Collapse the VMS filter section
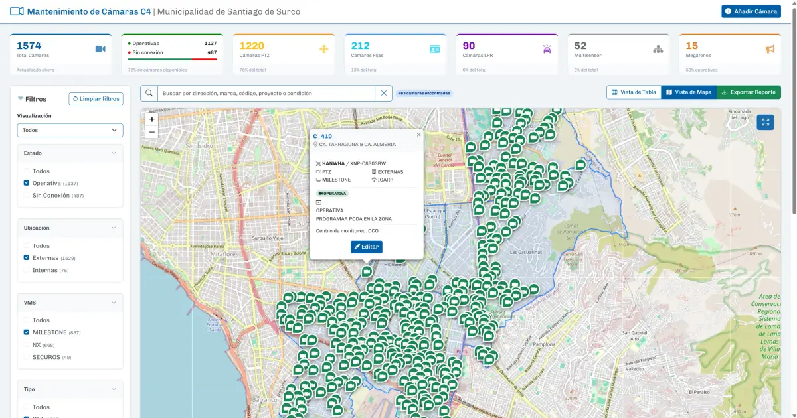The image size is (797, 418). [114, 302]
